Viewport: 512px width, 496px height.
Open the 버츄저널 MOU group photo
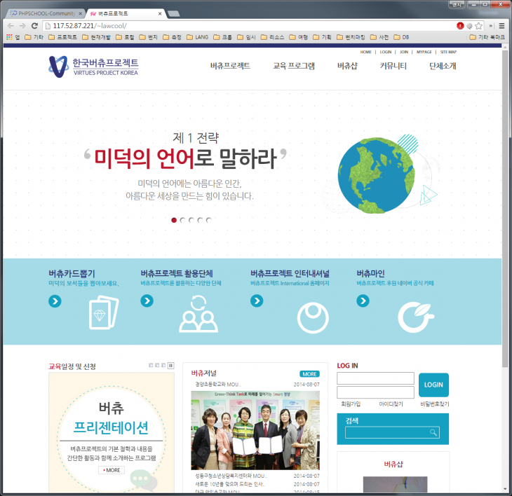click(255, 430)
